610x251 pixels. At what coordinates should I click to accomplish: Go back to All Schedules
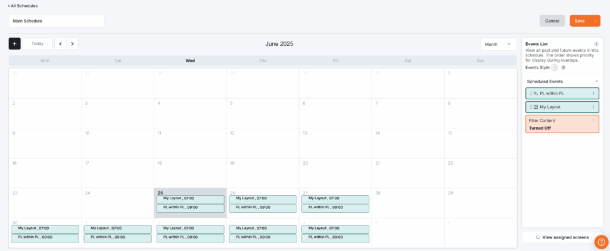(x=23, y=6)
